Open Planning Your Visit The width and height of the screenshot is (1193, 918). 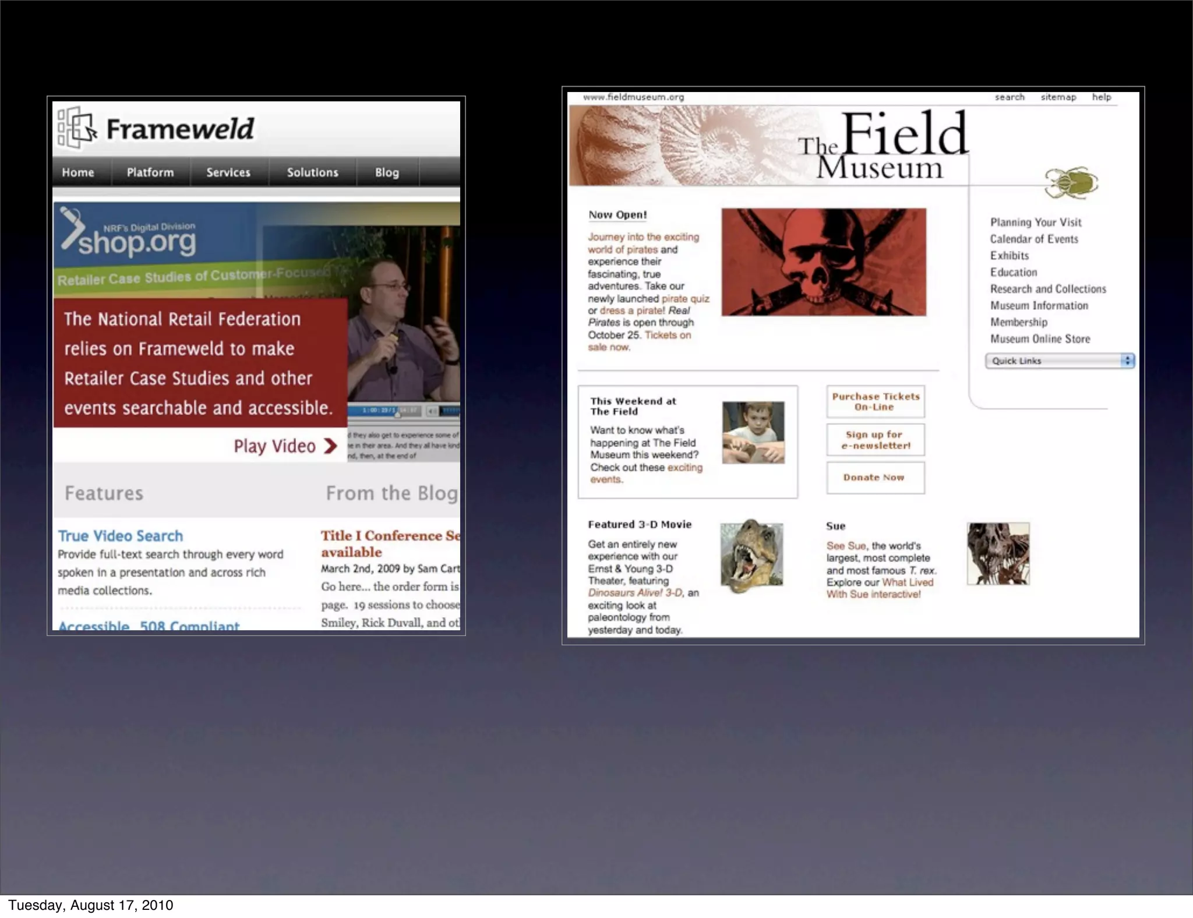click(x=1036, y=222)
